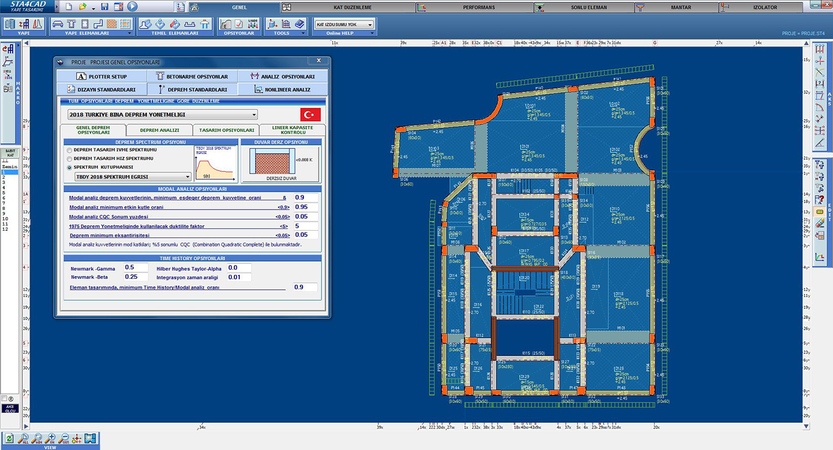Open the DEPREM ANALIZI tab

point(159,130)
